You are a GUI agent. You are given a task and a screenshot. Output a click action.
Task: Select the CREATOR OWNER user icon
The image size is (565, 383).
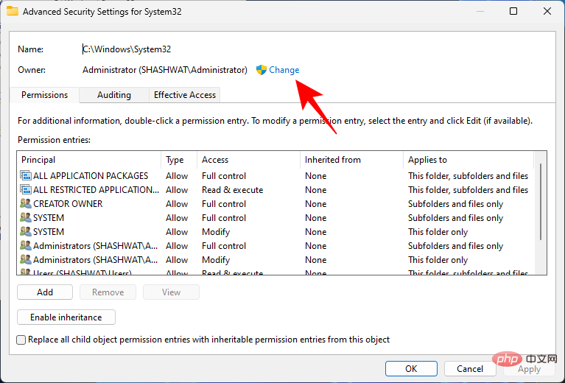pos(26,204)
